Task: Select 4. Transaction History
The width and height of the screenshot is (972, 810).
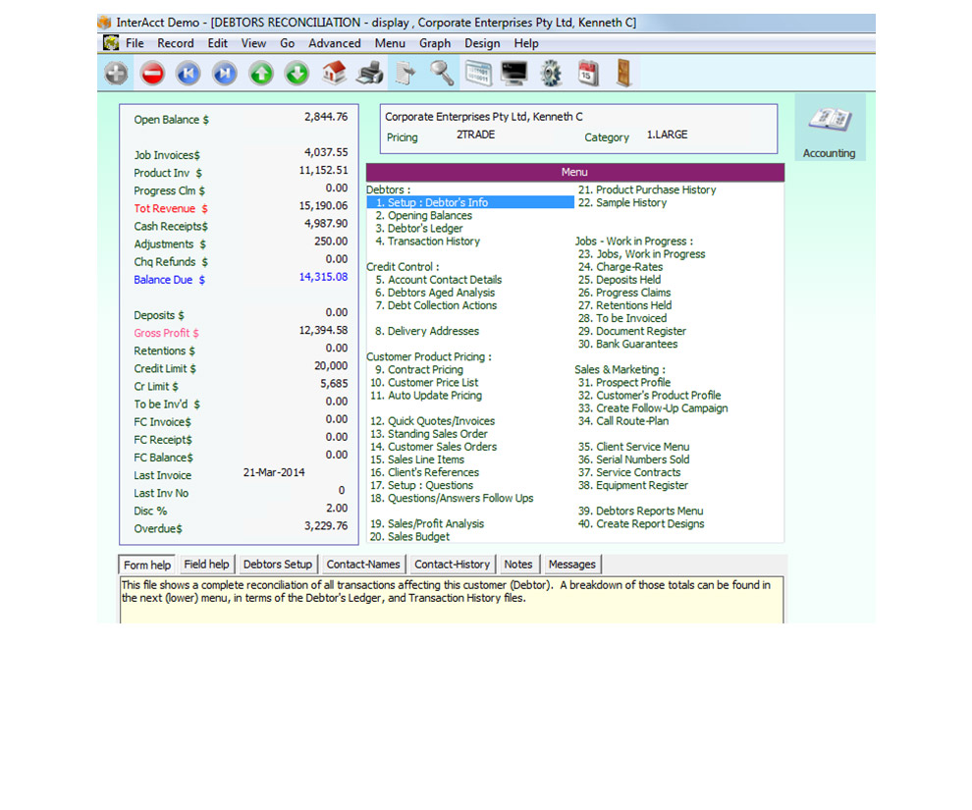Action: click(428, 242)
